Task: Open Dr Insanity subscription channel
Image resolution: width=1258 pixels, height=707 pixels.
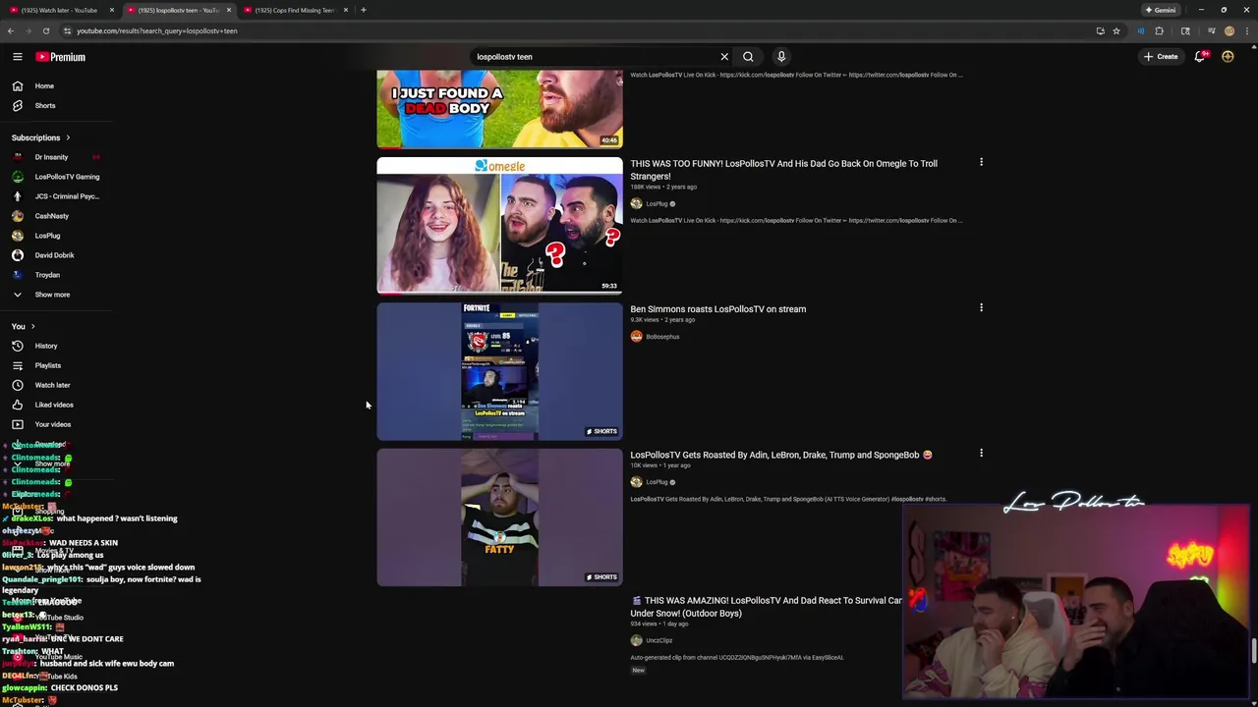Action: [51, 157]
